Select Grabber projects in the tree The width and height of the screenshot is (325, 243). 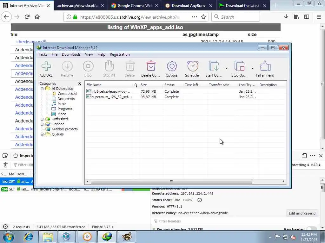pos(64,129)
